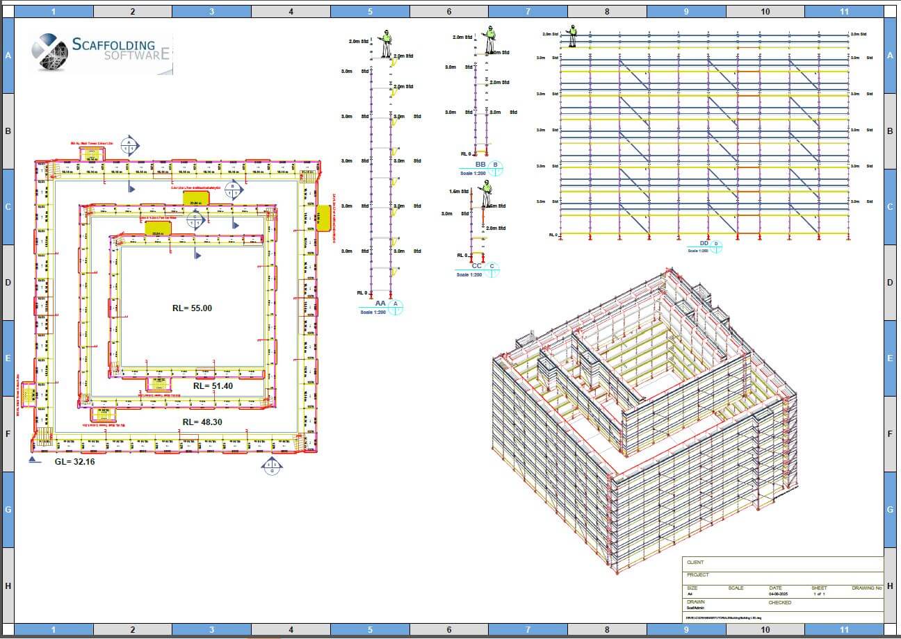Click column 6 in top grid ruler
The width and height of the screenshot is (901, 639).
pos(449,11)
